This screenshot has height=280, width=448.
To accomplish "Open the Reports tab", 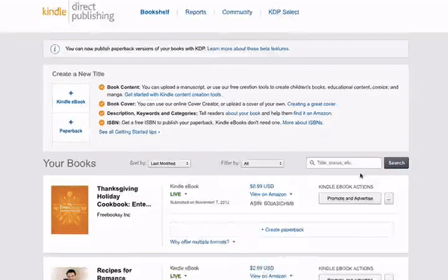I will [x=196, y=12].
